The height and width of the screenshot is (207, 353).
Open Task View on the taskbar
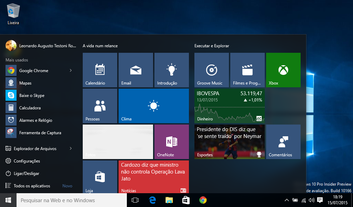click(135, 200)
